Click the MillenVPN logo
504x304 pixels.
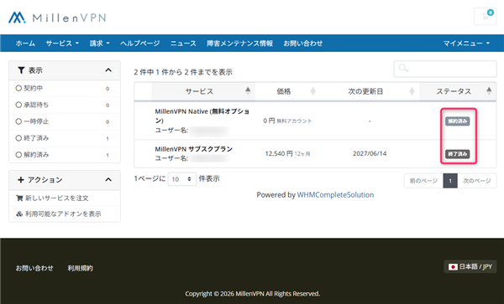pyautogui.click(x=57, y=18)
